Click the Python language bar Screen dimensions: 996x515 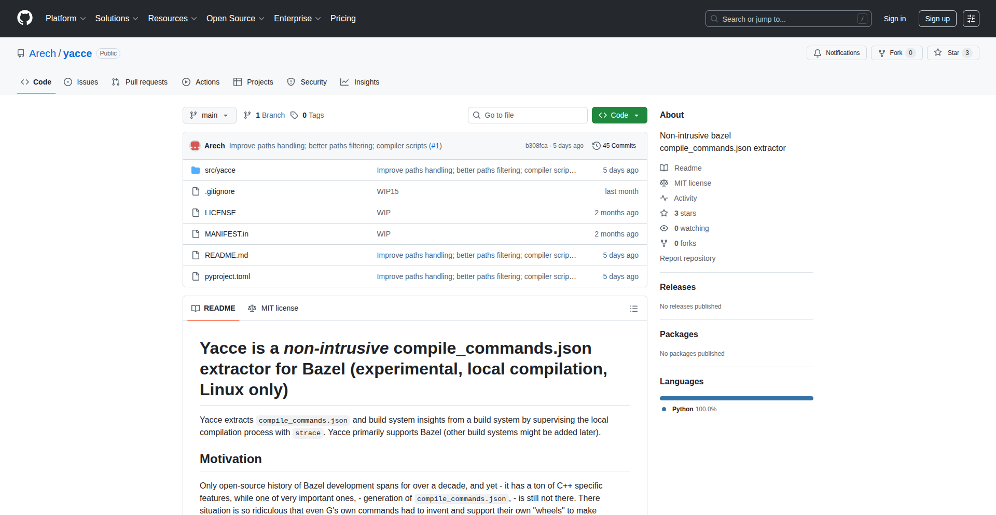tap(736, 398)
